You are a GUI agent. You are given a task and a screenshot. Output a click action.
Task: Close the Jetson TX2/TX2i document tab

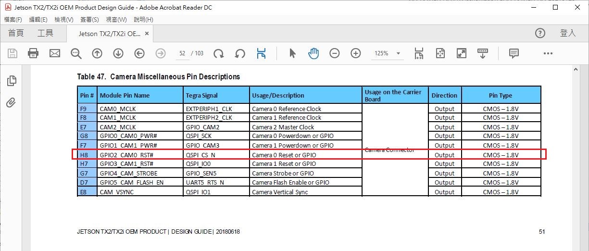pyautogui.click(x=147, y=34)
